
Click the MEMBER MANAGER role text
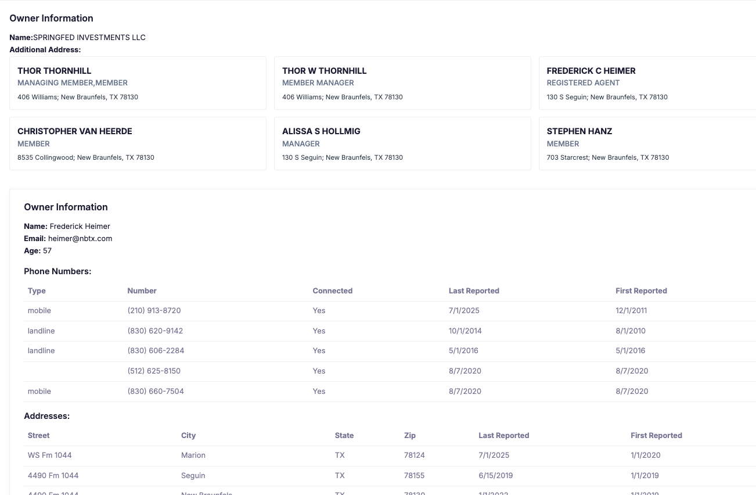[318, 83]
